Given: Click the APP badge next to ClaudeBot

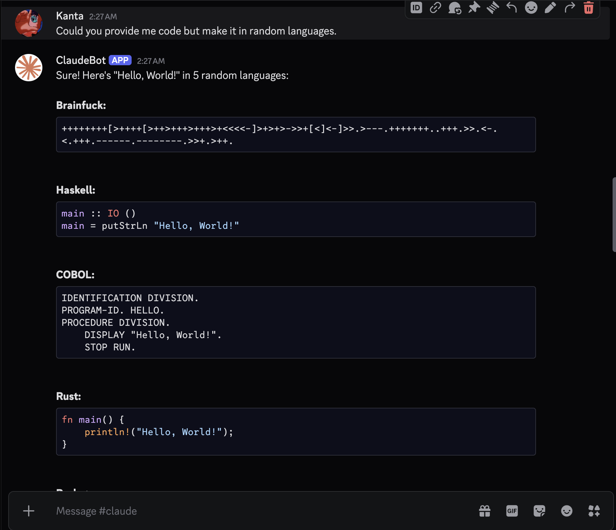Looking at the screenshot, I should point(120,60).
